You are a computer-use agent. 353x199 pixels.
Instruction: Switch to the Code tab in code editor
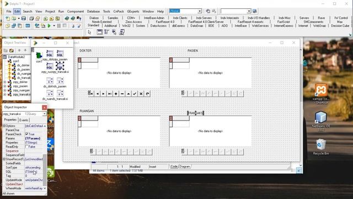coord(174,166)
